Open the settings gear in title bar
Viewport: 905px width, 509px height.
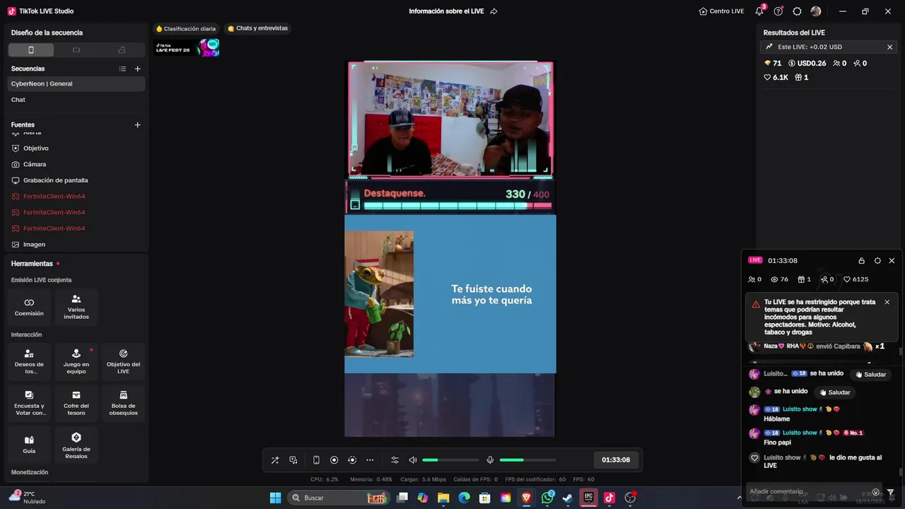[x=797, y=11]
